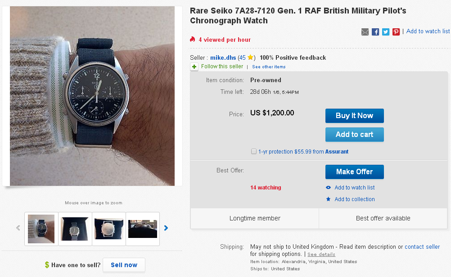Click the green Follow this seller plus icon
Viewport: 451px width, 277px height.
(194, 67)
